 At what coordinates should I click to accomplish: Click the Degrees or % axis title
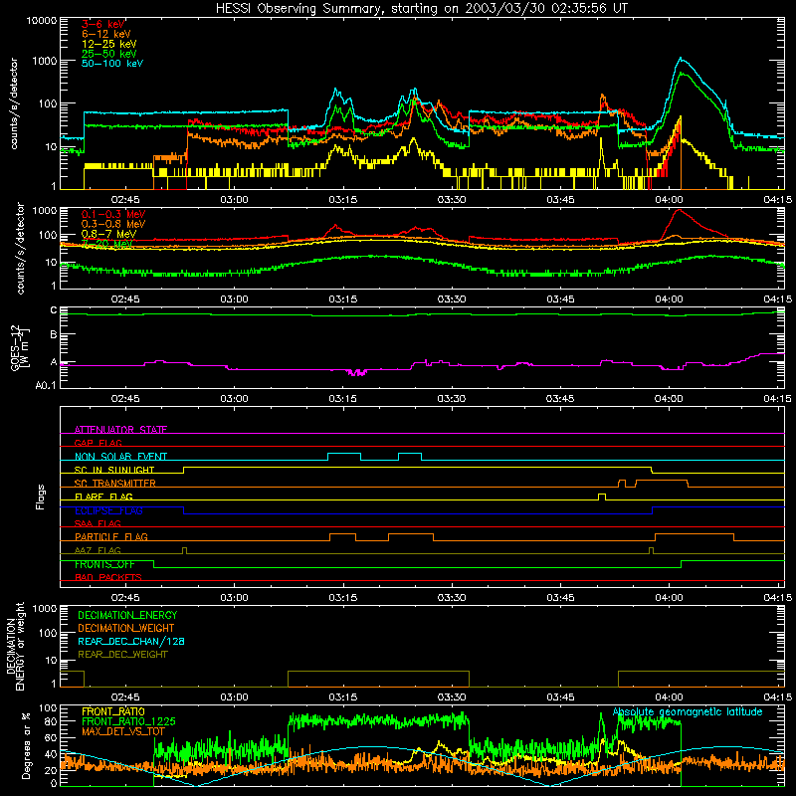(x=26, y=745)
